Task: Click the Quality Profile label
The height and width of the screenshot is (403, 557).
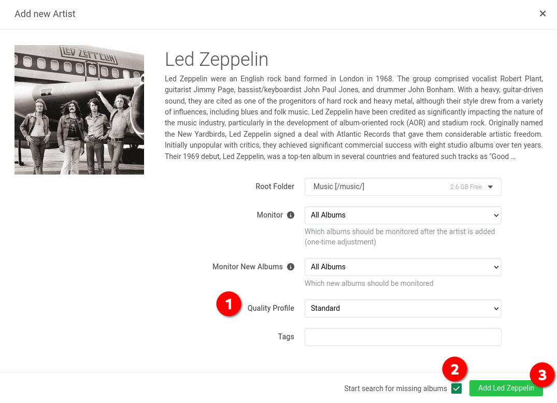Action: (270, 308)
